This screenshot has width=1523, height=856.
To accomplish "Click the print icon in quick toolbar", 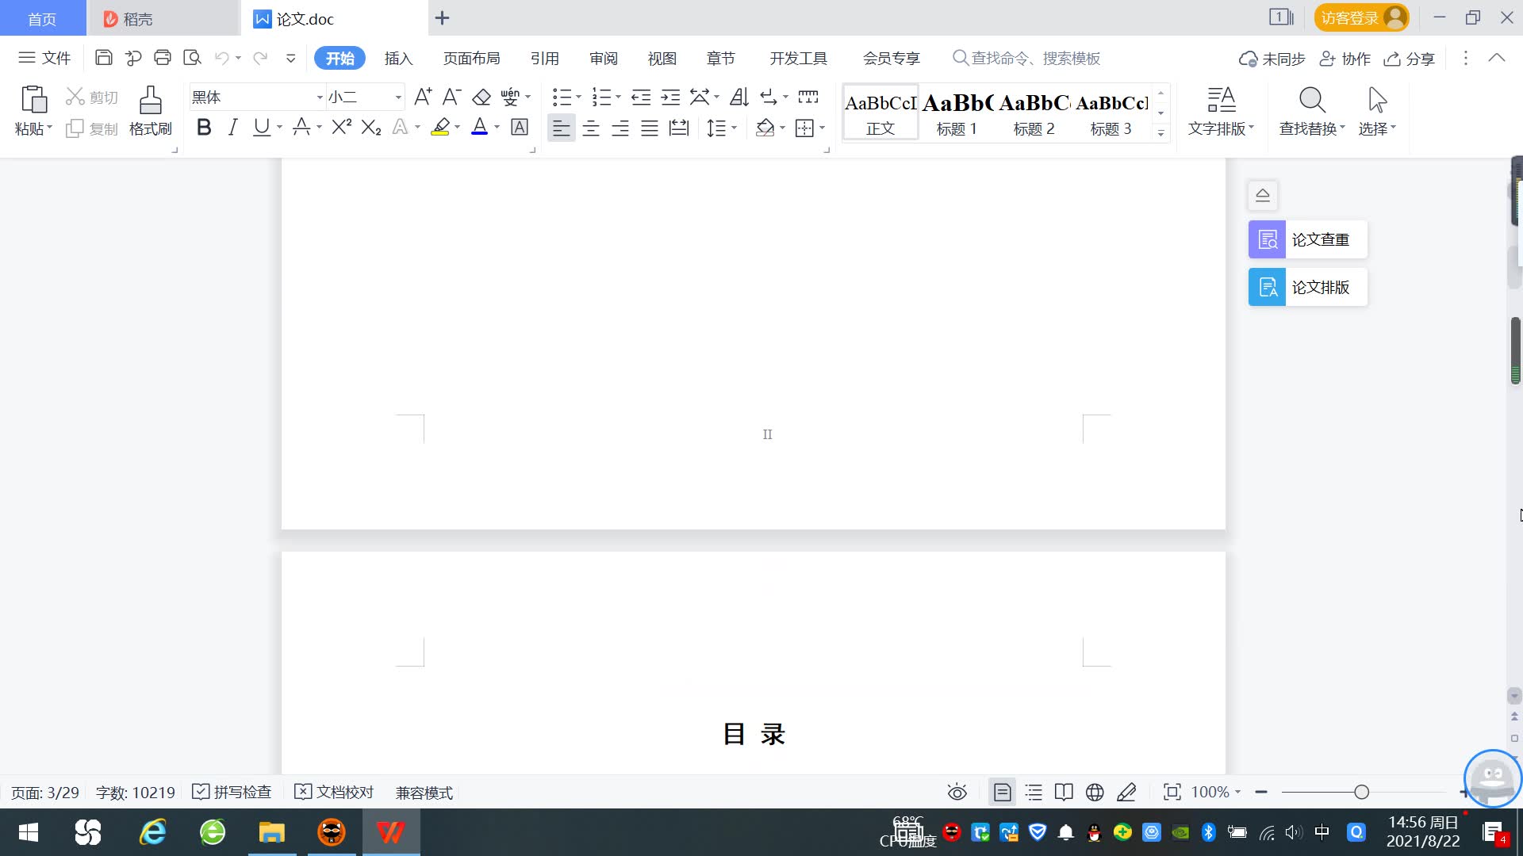I will [163, 58].
